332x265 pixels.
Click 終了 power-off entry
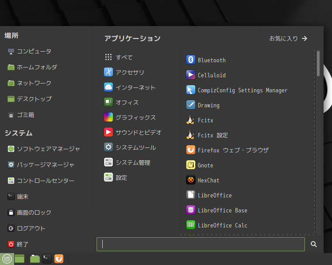click(18, 244)
